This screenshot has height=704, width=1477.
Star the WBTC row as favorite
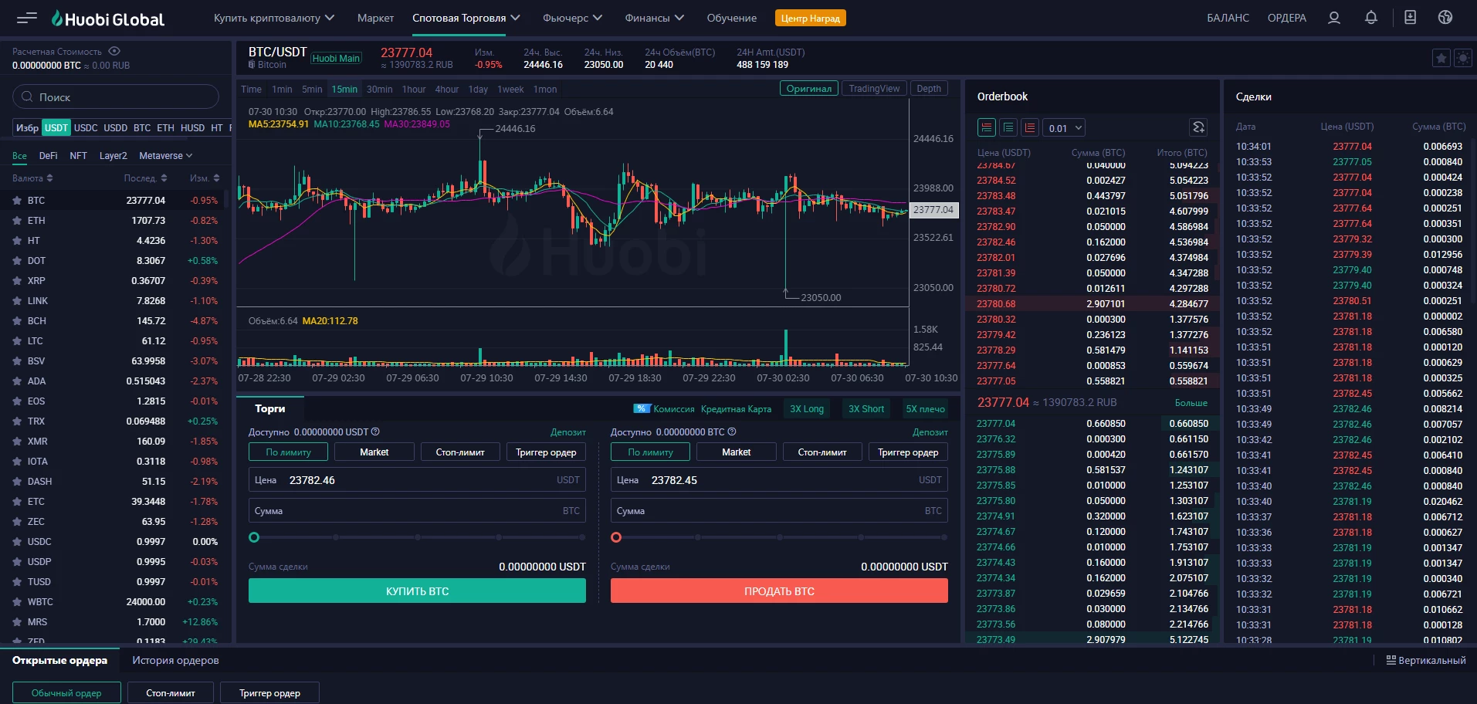[17, 602]
